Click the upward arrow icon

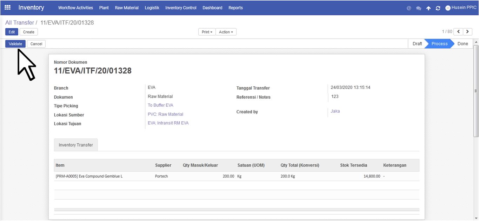point(428,8)
